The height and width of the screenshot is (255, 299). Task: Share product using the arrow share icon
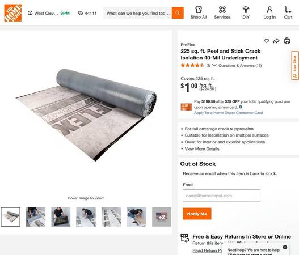coord(276,41)
